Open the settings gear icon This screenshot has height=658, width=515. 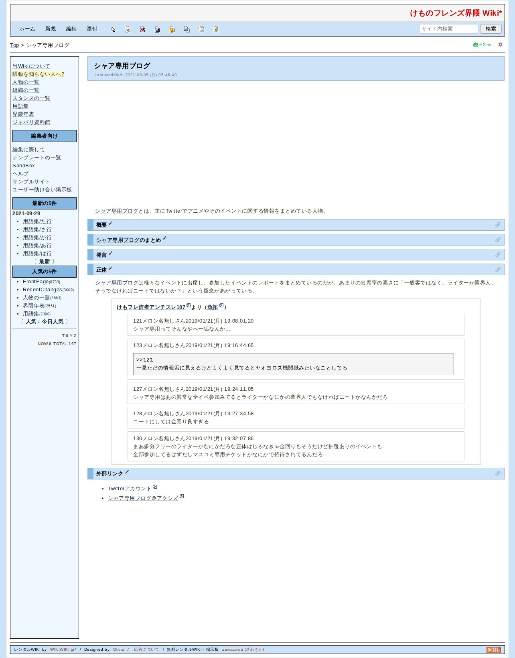click(x=500, y=45)
